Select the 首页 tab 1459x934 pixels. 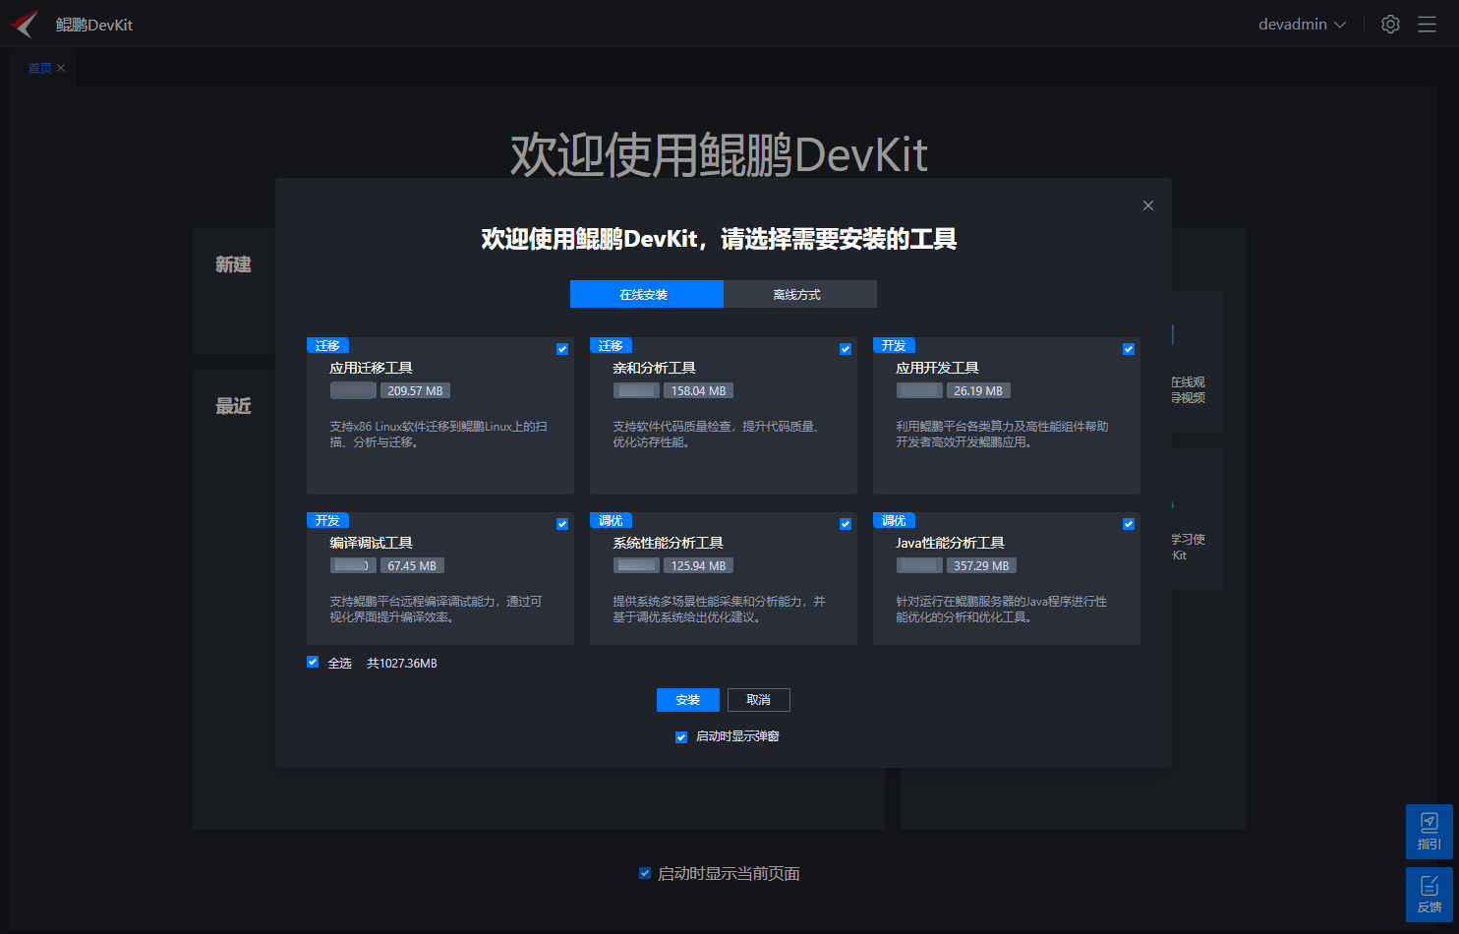pos(39,68)
